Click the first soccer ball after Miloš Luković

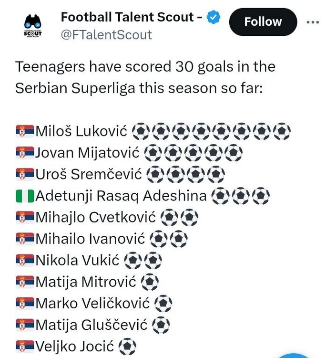coord(140,130)
